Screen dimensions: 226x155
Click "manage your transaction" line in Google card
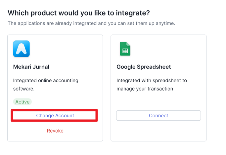click(x=145, y=89)
